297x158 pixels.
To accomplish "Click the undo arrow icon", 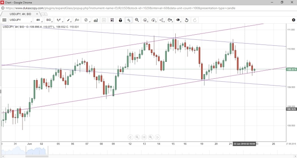I will (x=186, y=20).
